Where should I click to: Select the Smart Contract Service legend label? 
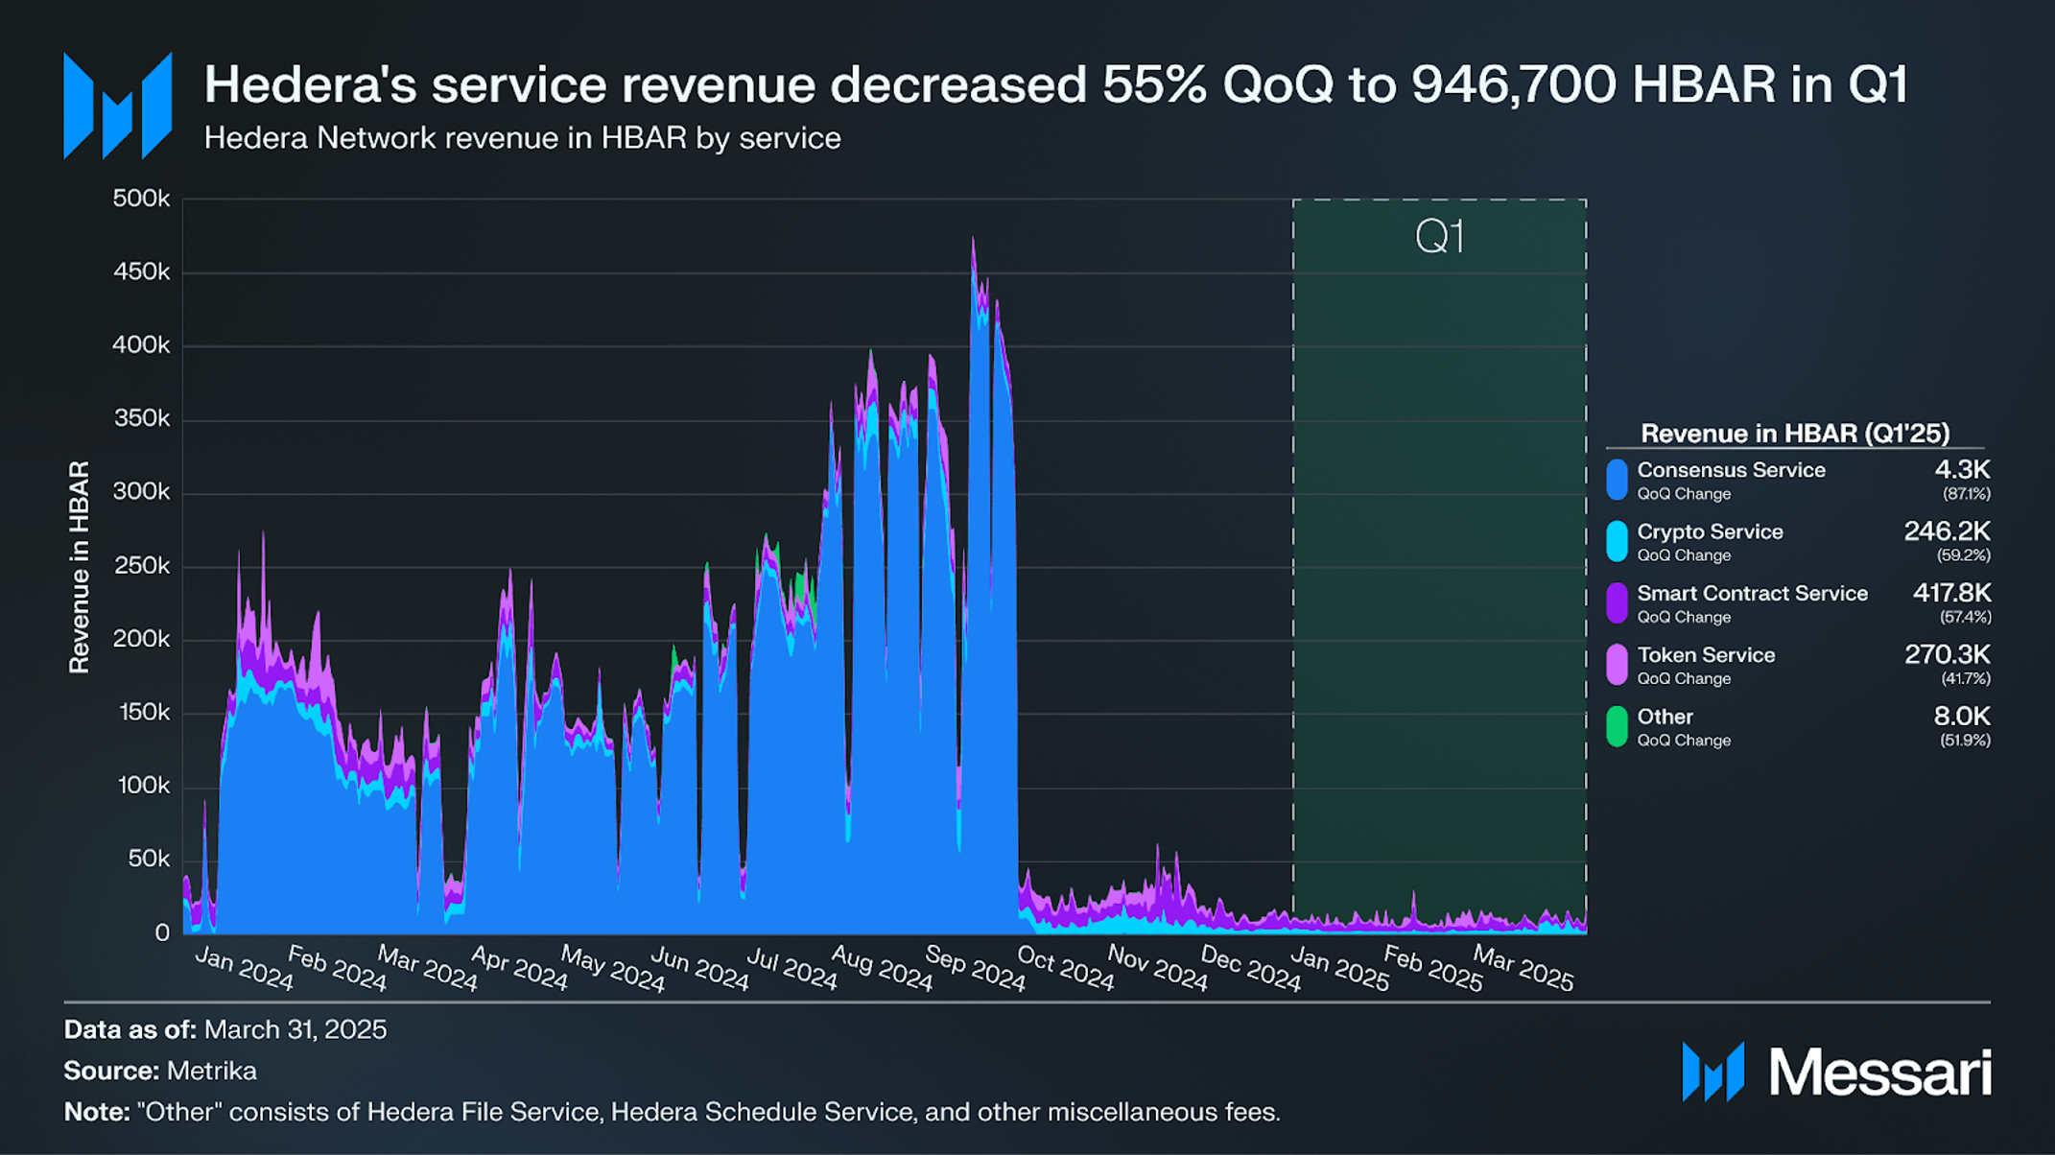click(x=1752, y=593)
